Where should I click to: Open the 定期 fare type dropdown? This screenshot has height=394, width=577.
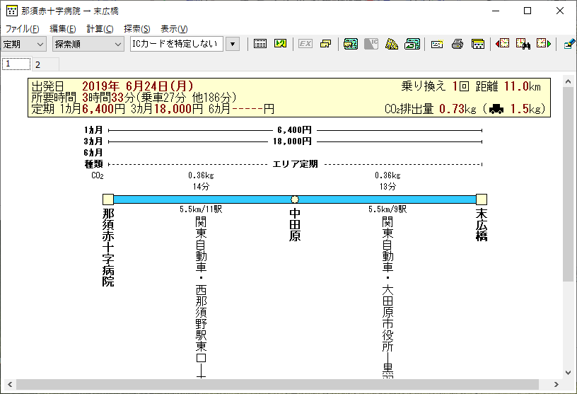(23, 44)
